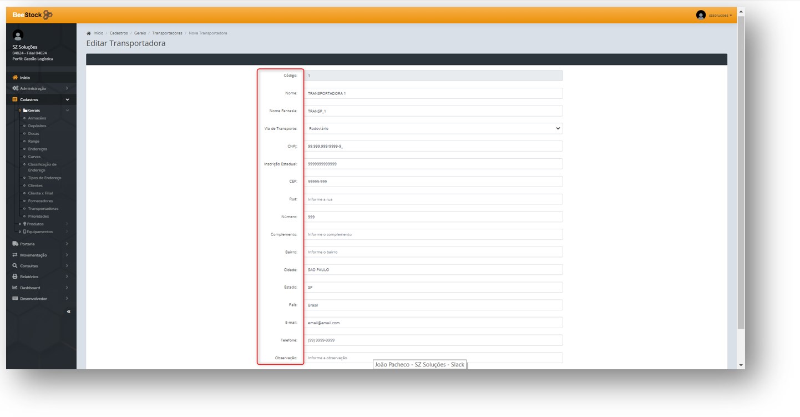Viewport: 800px width, 417px height.
Task: Open the szsolucoes user menu
Action: click(715, 16)
